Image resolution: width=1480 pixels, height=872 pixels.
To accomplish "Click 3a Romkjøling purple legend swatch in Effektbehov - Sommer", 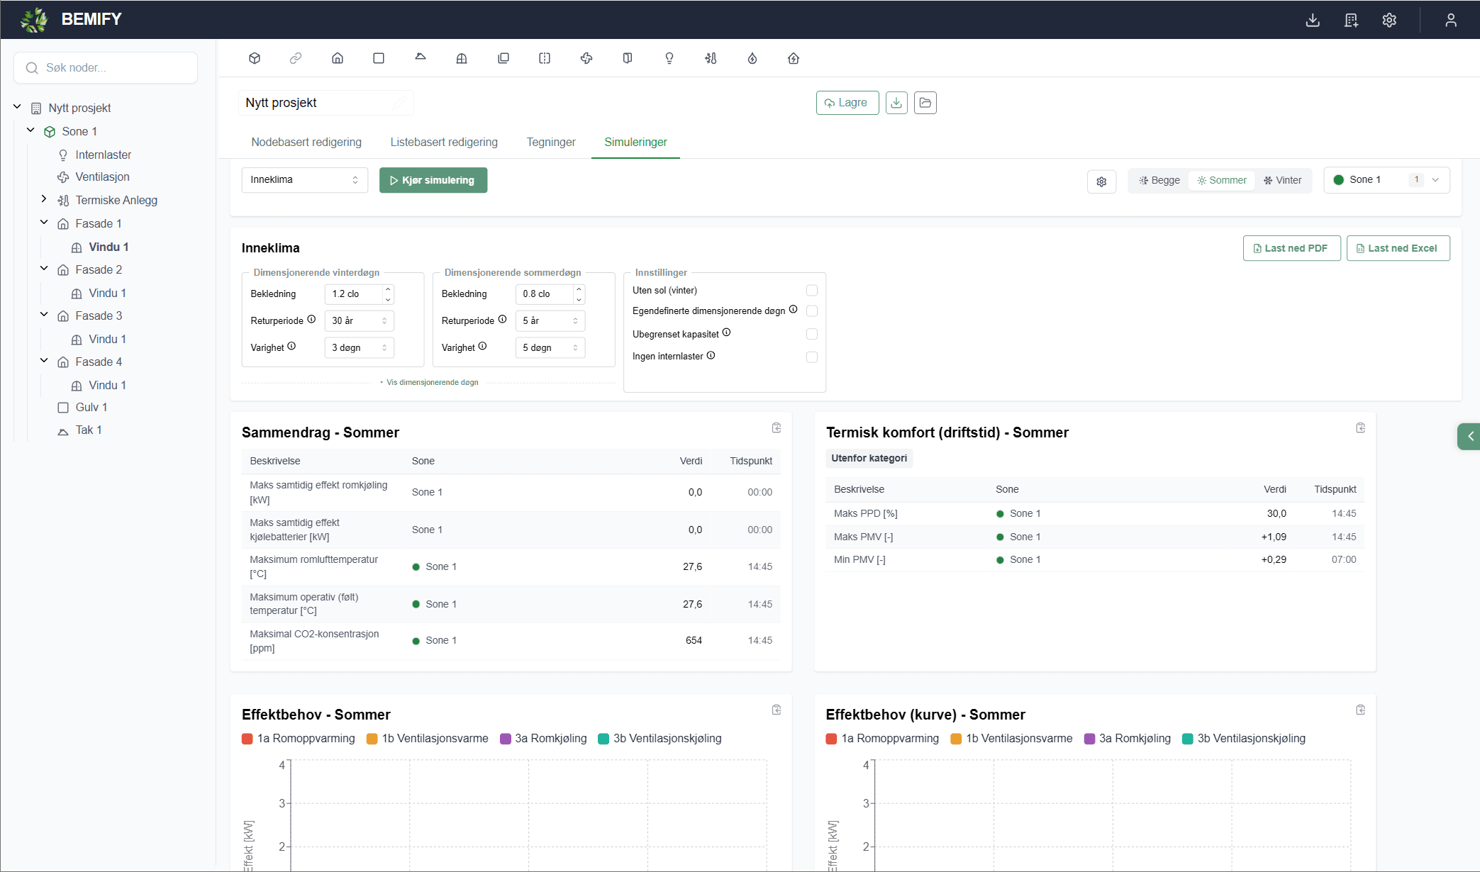I will 506,739.
